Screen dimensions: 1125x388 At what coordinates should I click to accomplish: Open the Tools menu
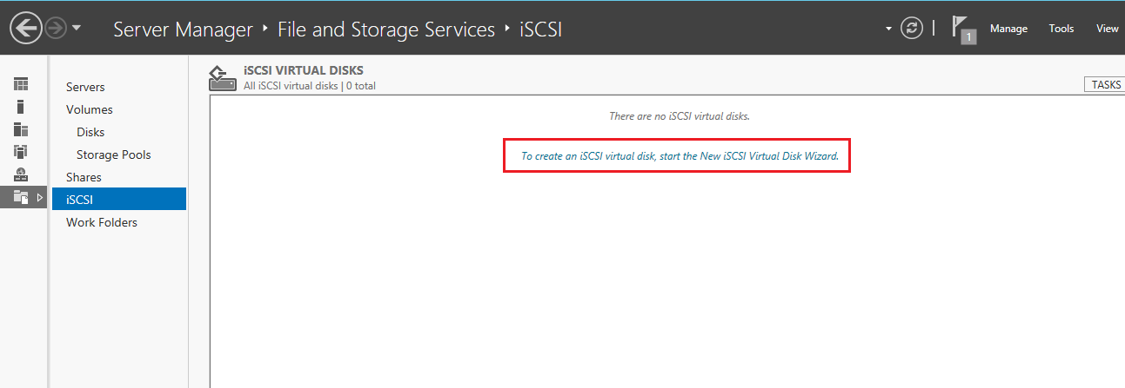pos(1061,29)
